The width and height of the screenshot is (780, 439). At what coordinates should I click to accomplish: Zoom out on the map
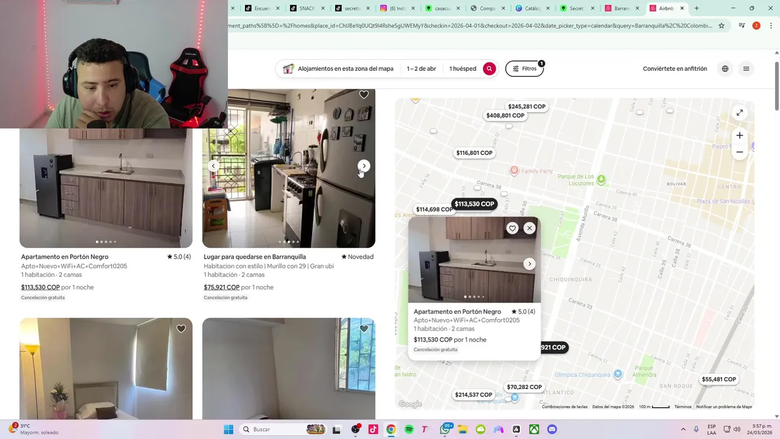(x=739, y=152)
